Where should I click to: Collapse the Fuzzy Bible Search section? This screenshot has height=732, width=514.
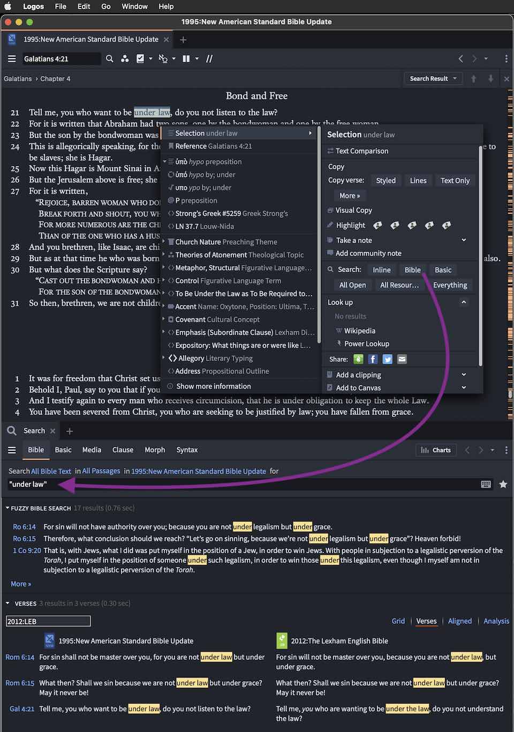tap(7, 508)
